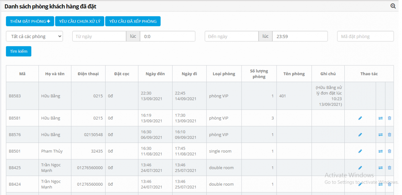Delete booking B8581 using trash icon

(389, 118)
